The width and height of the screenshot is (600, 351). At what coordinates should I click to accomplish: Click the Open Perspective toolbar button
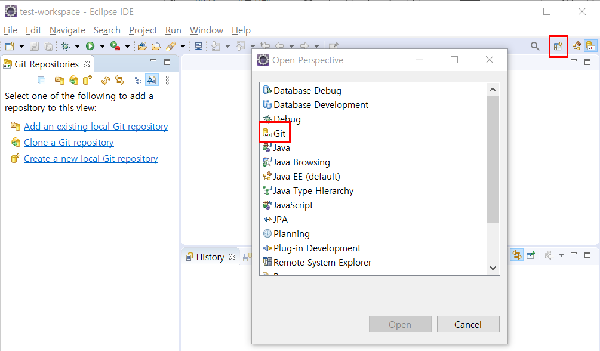(558, 47)
